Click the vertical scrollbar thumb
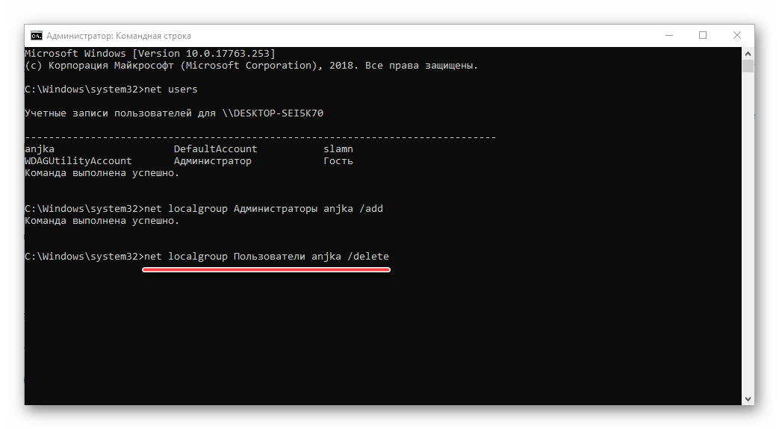This screenshot has height=429, width=779. (748, 67)
